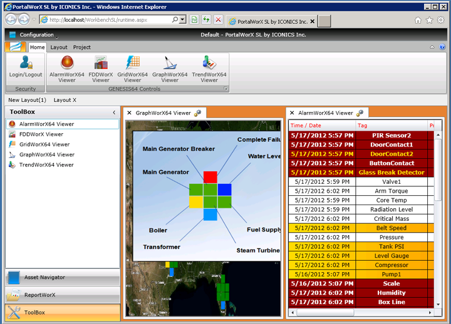Viewport: 451px width, 324px height.
Task: Select the Valve1 alarm row
Action: [361, 181]
